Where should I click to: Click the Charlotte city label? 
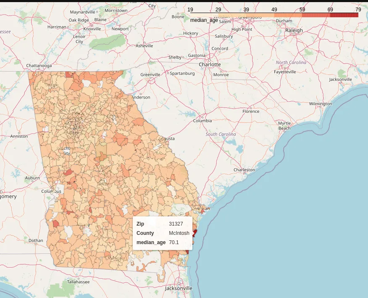click(210, 64)
